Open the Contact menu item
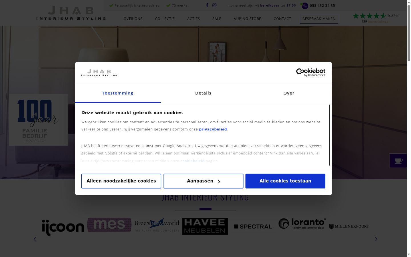 click(282, 19)
